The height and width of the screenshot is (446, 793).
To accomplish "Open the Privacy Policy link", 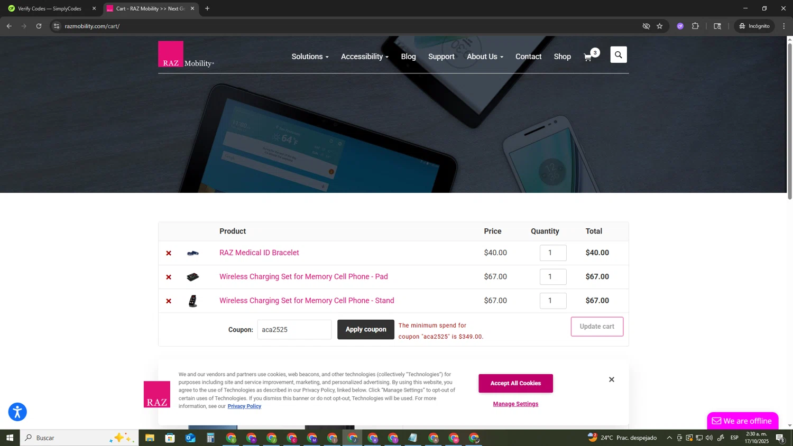I will coord(244,406).
